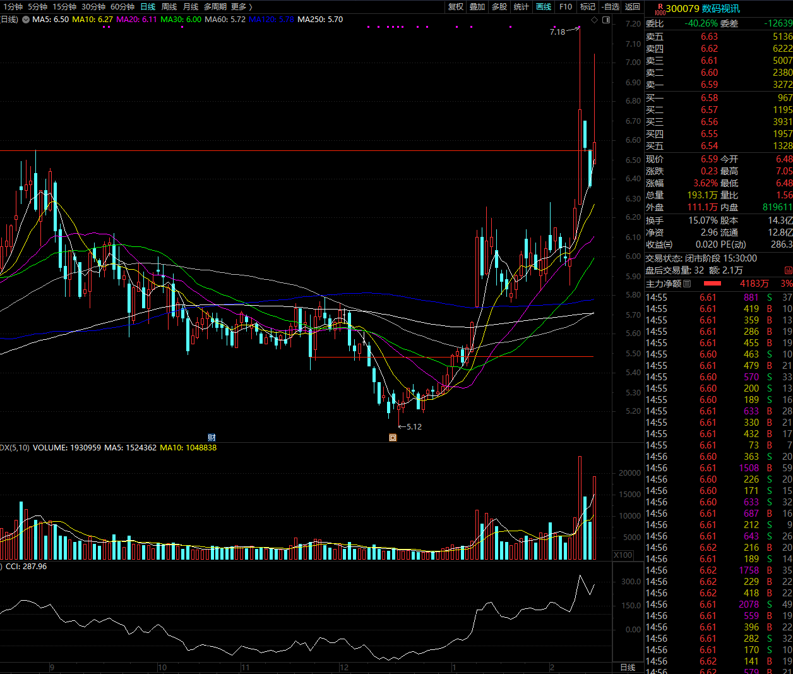Open the after-hours trading chart icon
Screen dimensions: 793x674
click(788, 270)
